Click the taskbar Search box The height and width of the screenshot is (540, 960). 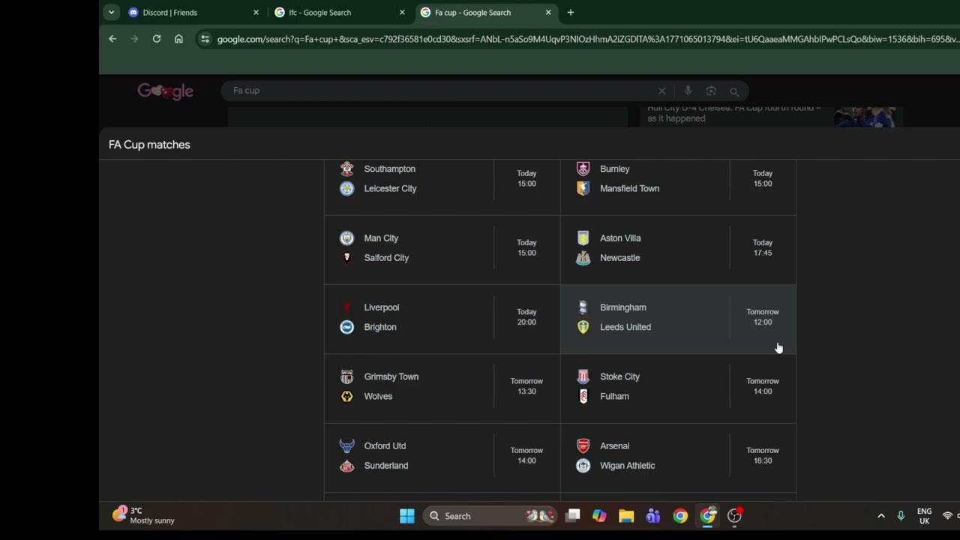[x=490, y=516]
